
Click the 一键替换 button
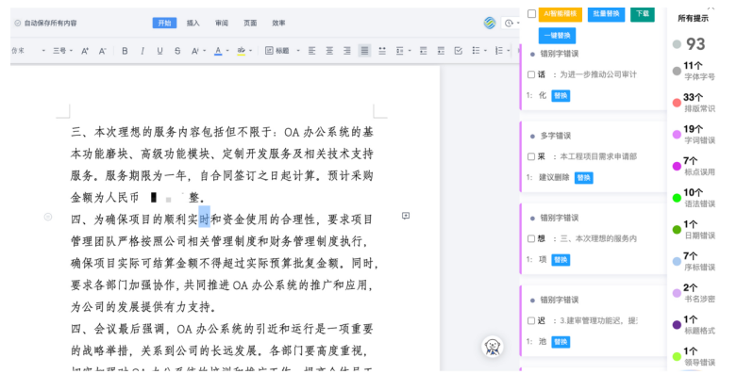[x=557, y=36]
